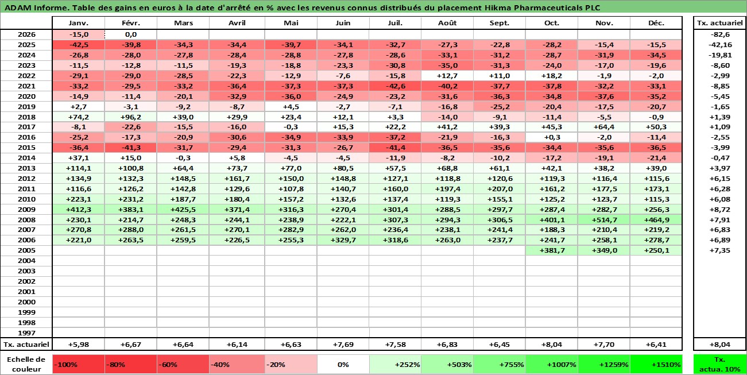Select cell +207,0 for Sept. 2011
747x375 pixels.
point(499,188)
